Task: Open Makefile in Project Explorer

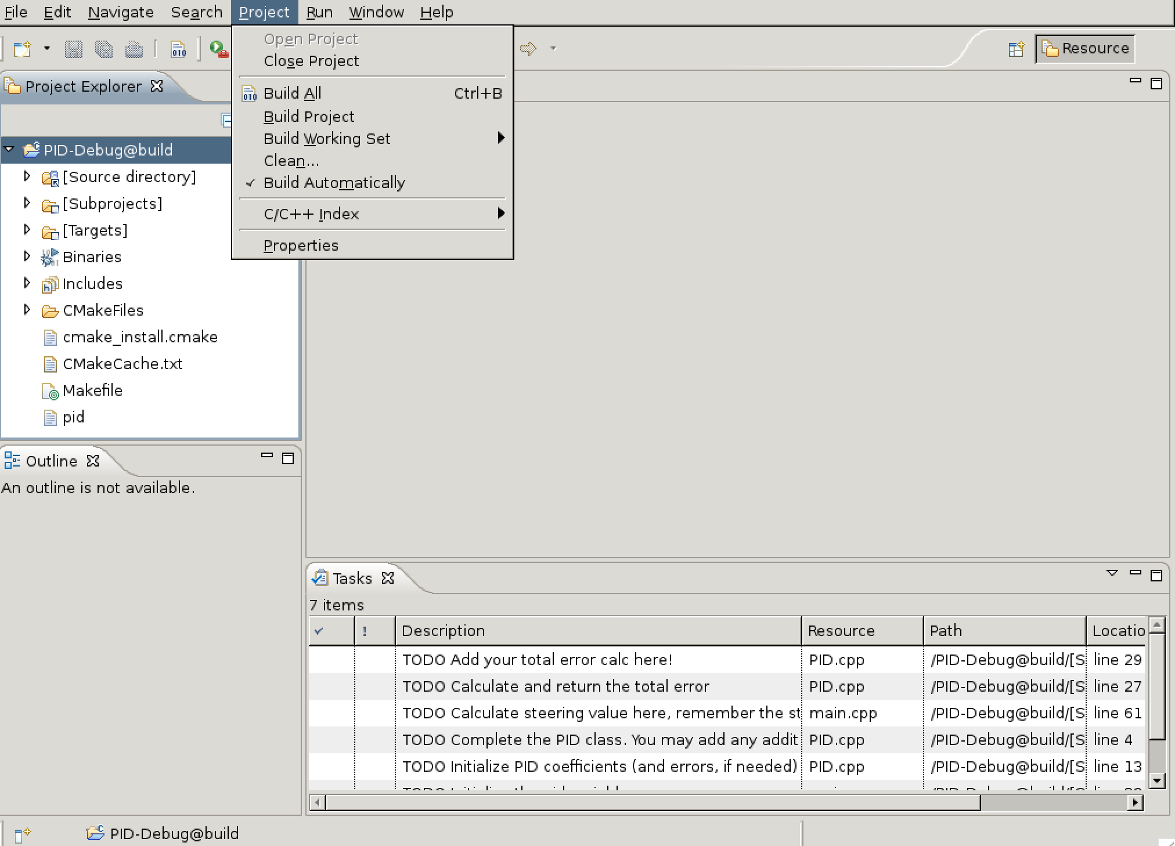Action: click(x=92, y=391)
